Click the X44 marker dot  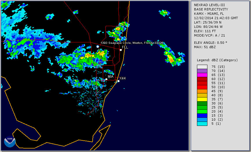click(119, 81)
